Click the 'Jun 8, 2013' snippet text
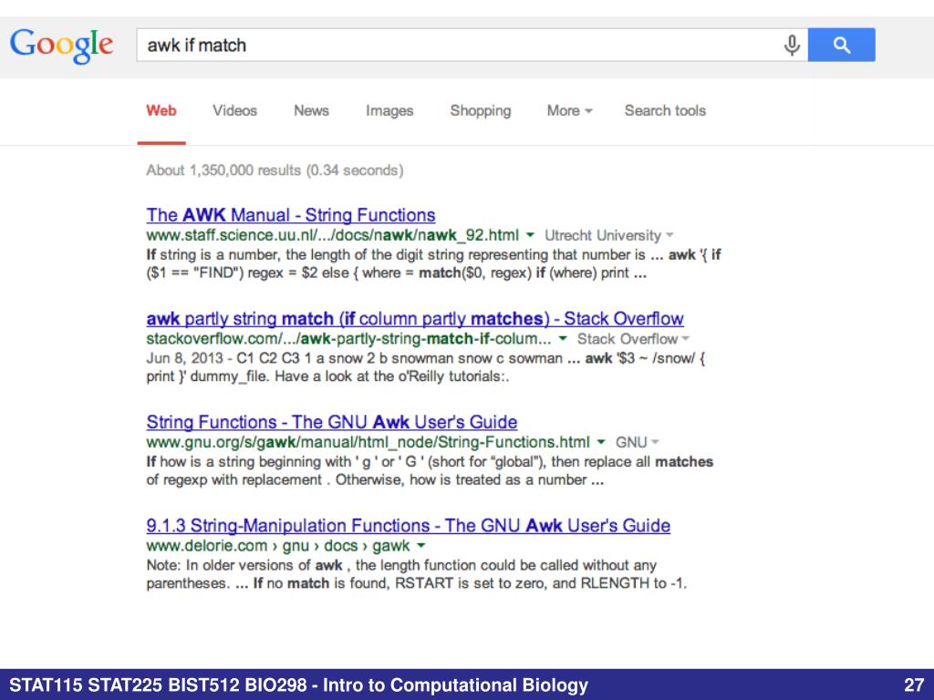 184,358
